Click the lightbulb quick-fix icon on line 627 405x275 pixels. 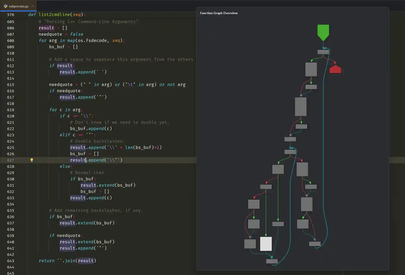pyautogui.click(x=32, y=160)
